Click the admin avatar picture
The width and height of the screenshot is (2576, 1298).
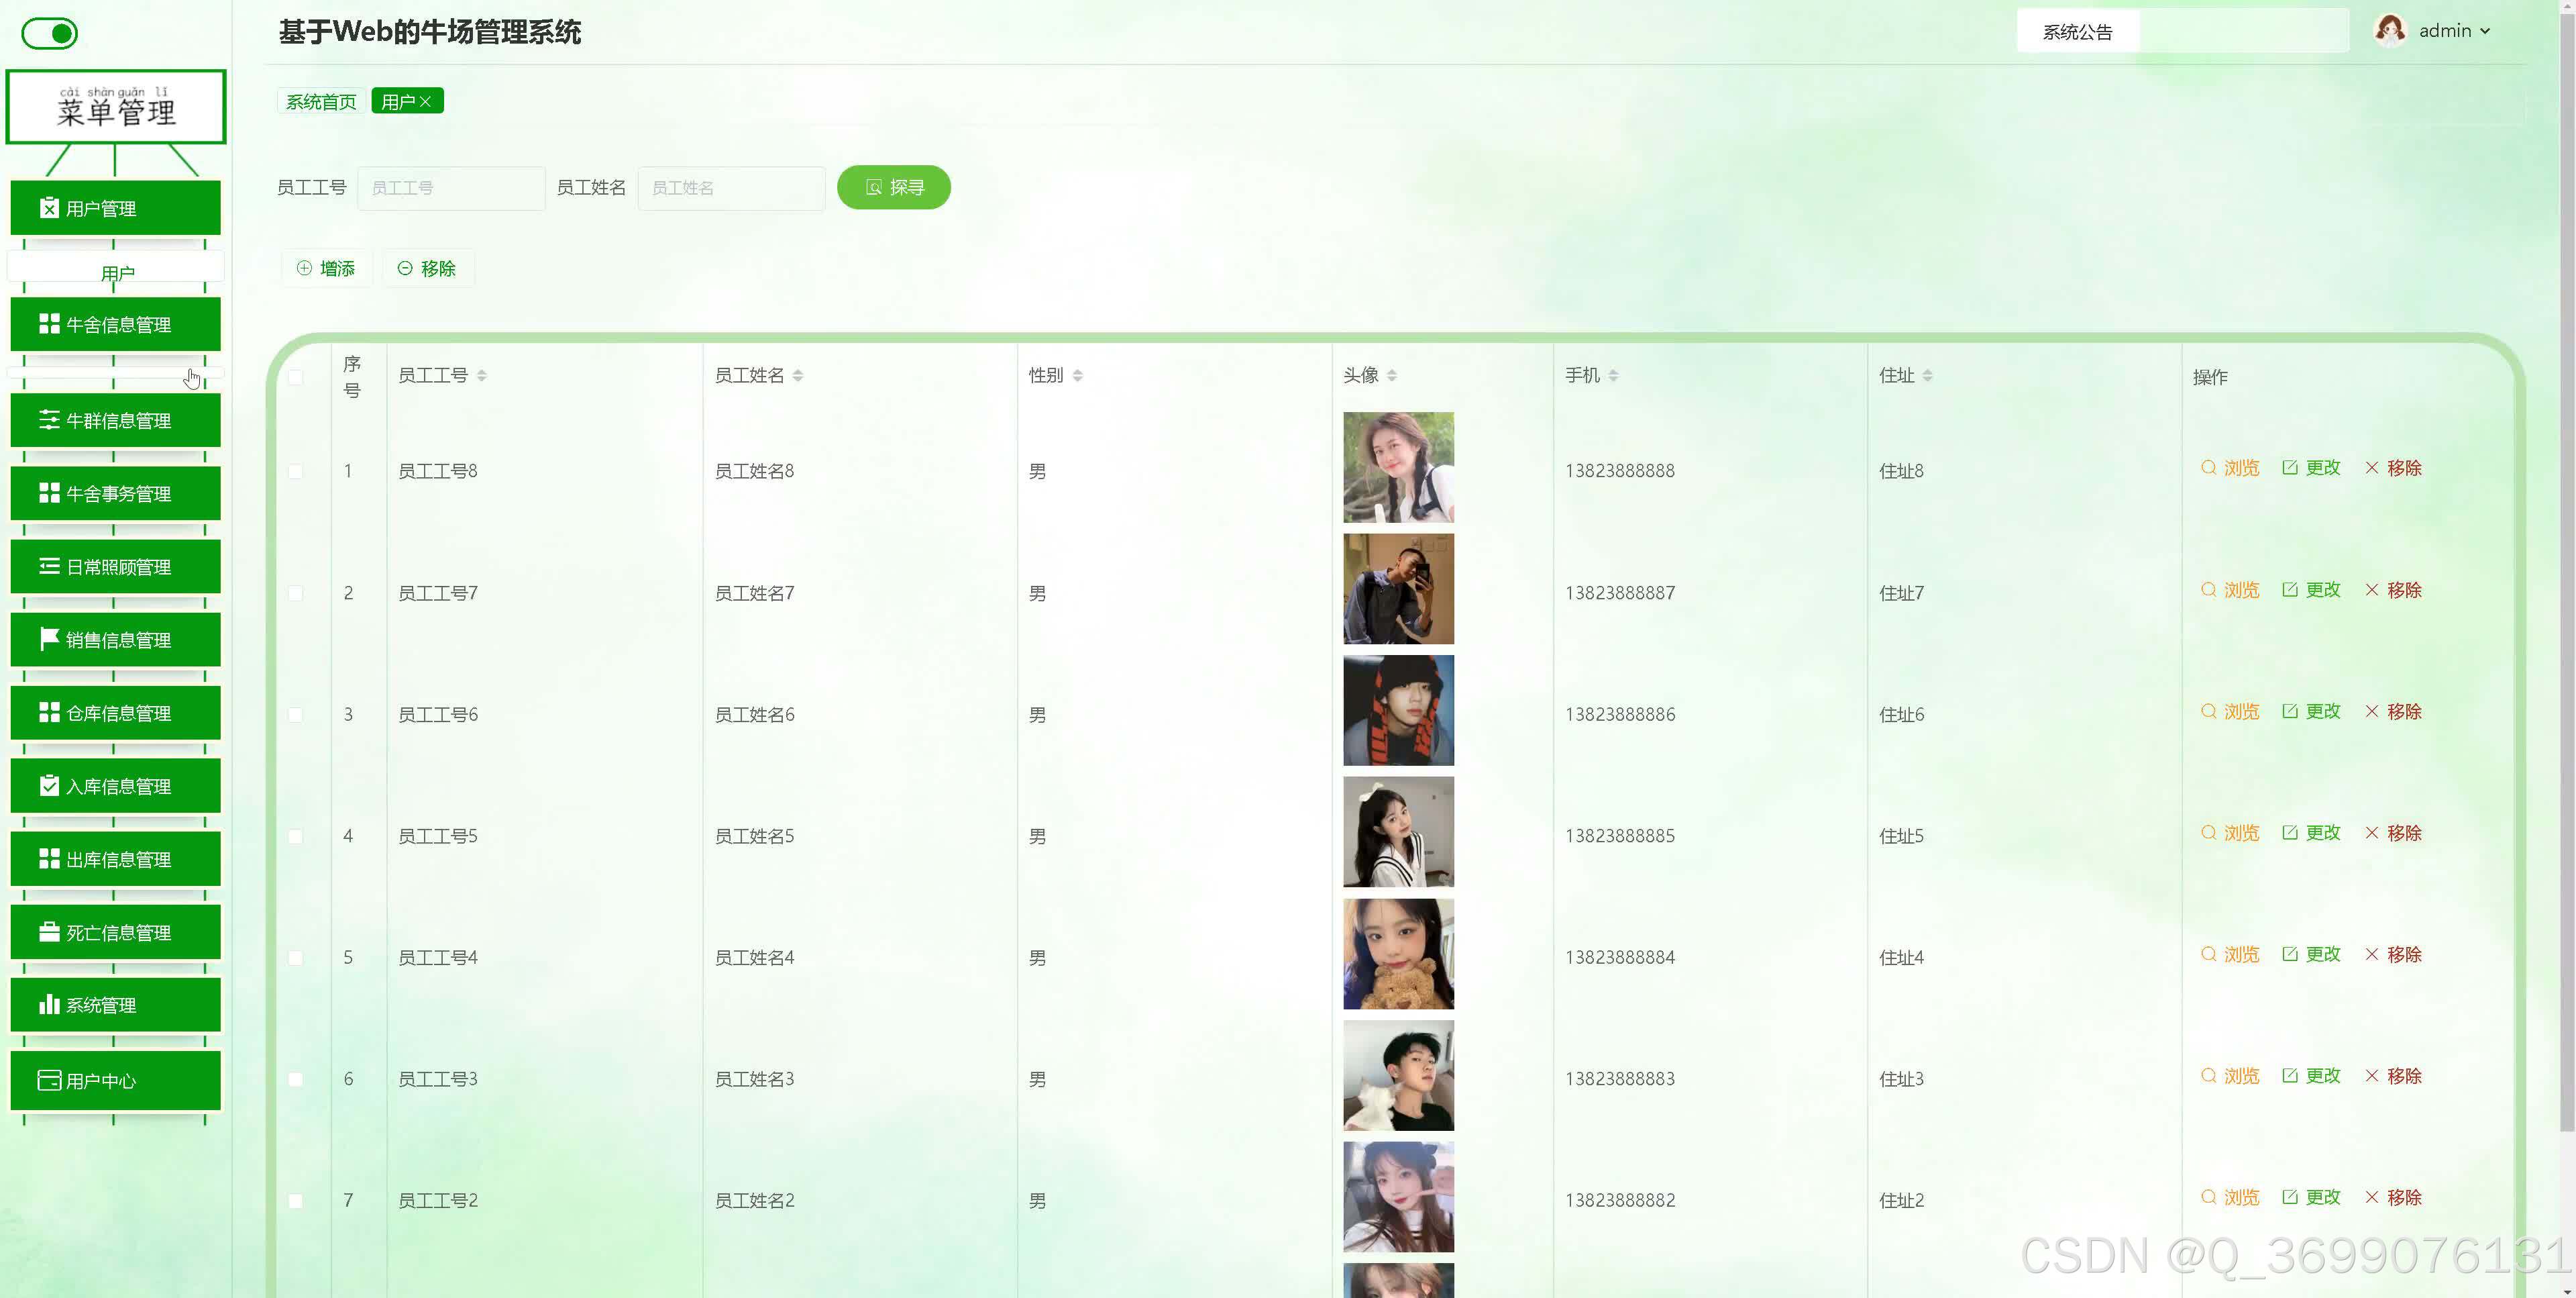point(2389,31)
